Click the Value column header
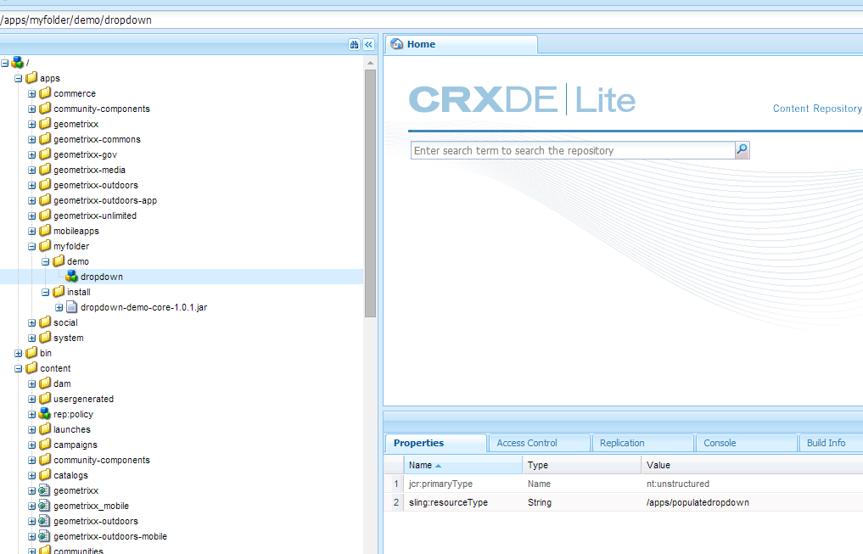 coord(752,466)
